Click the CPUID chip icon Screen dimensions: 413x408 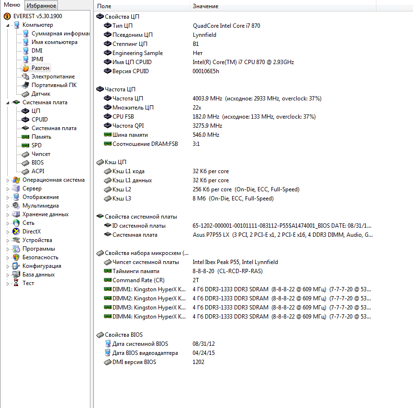click(x=25, y=120)
